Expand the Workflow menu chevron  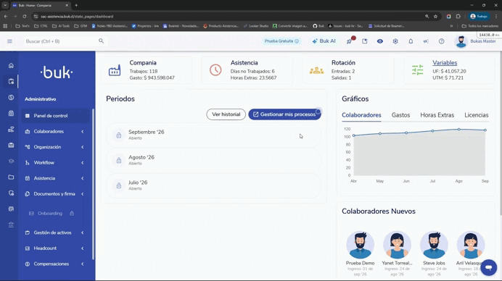tap(83, 163)
